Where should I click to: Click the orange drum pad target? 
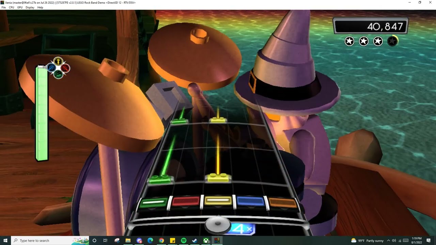tap(283, 203)
